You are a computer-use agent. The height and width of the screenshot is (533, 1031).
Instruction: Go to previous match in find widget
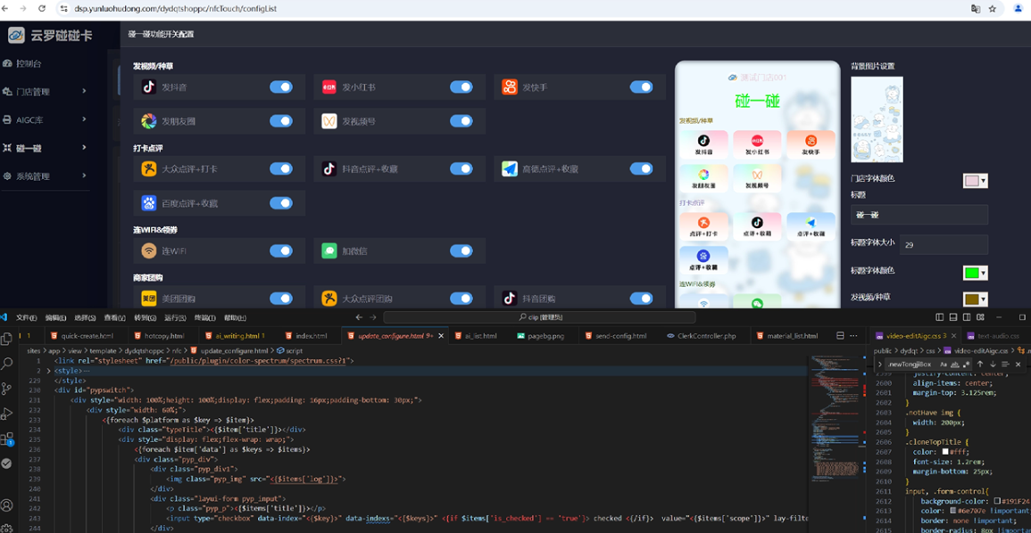pyautogui.click(x=980, y=364)
